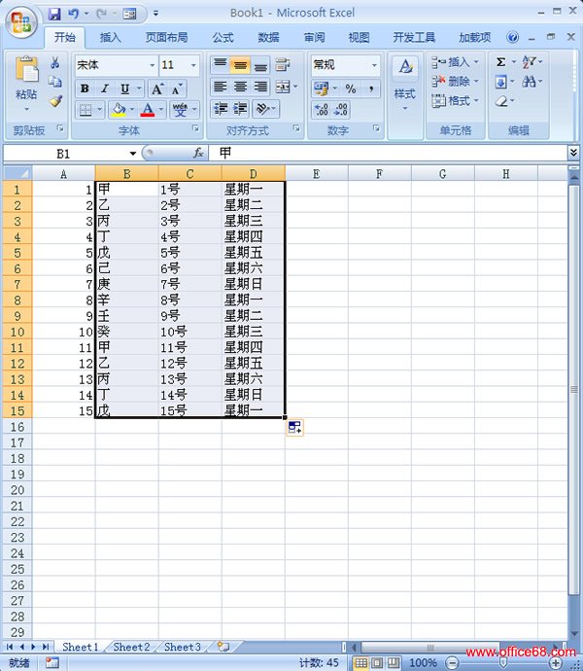583x671 pixels.
Task: Insert new worksheet tab icon
Action: click(223, 647)
